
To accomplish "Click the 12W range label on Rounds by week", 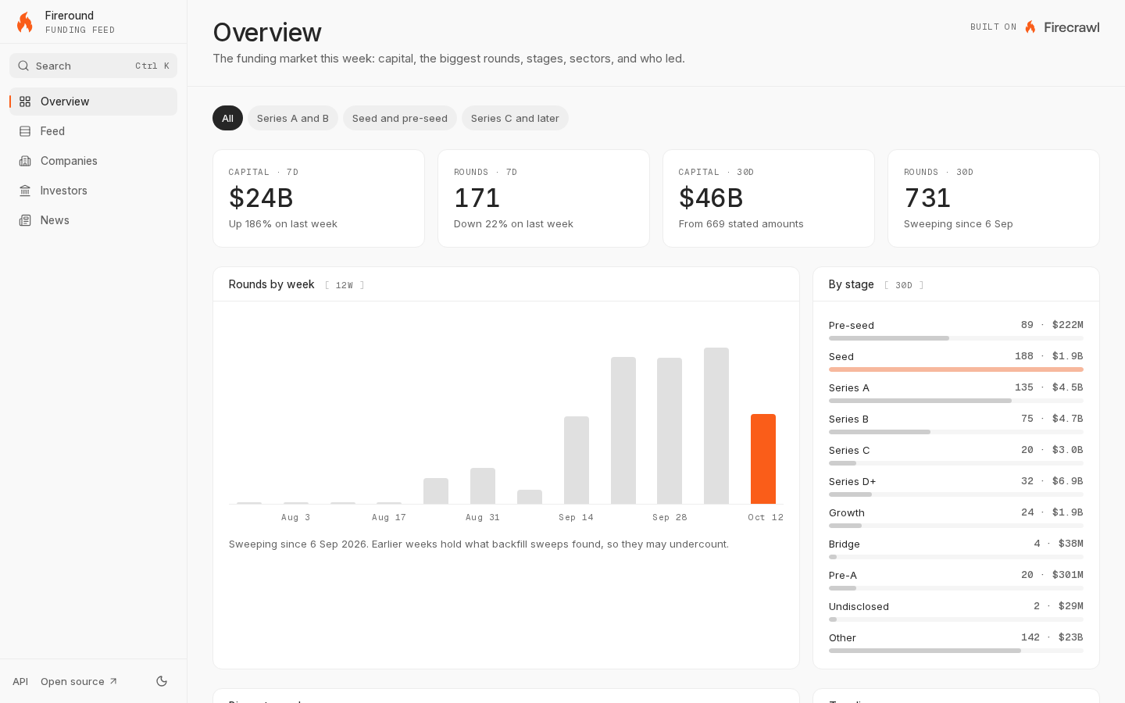I will 345,285.
